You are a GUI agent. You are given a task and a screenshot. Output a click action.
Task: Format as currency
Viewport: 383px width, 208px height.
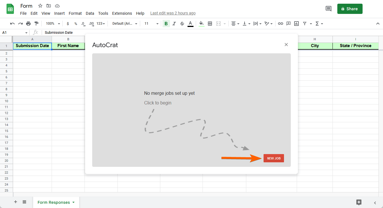pyautogui.click(x=68, y=24)
